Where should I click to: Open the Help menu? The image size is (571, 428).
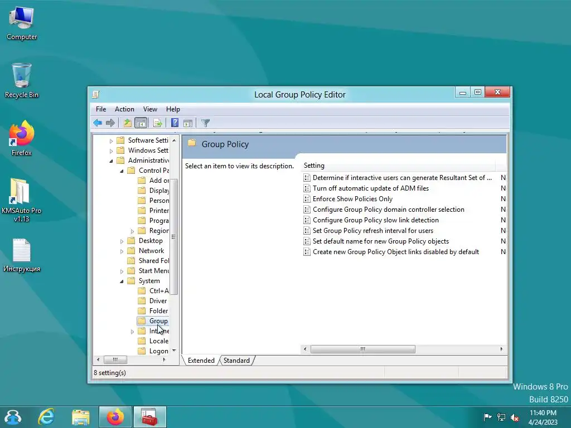coord(173,109)
